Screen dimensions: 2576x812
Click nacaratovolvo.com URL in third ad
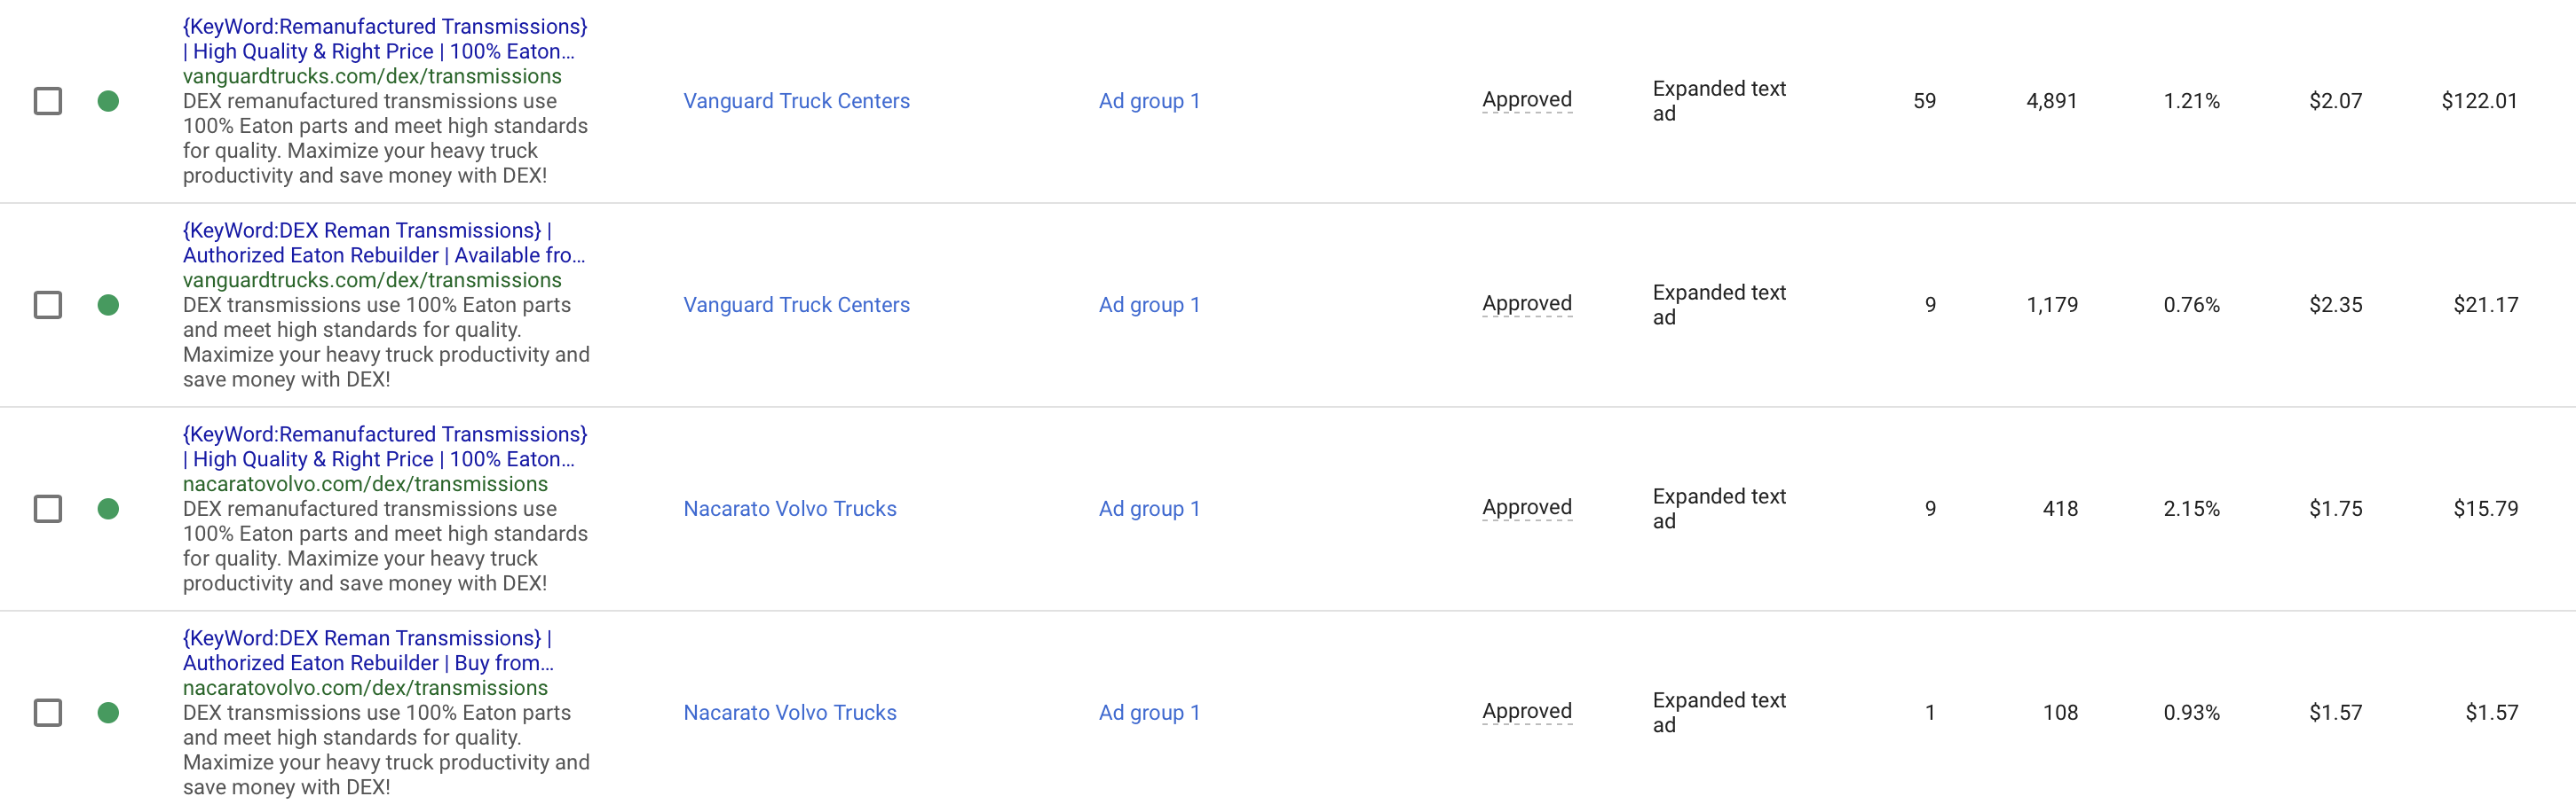(365, 484)
